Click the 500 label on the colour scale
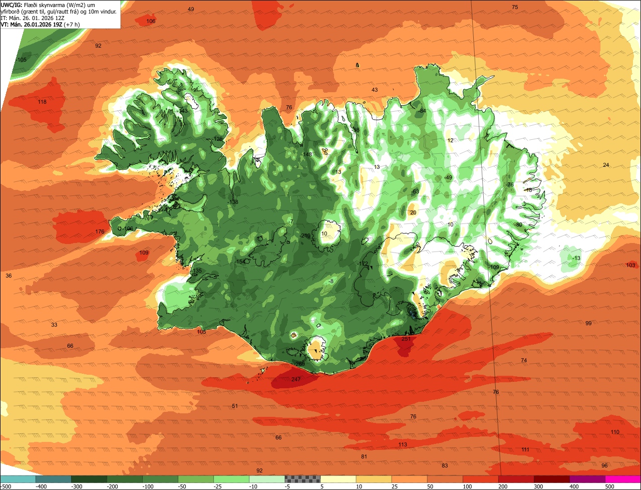 pyautogui.click(x=609, y=486)
